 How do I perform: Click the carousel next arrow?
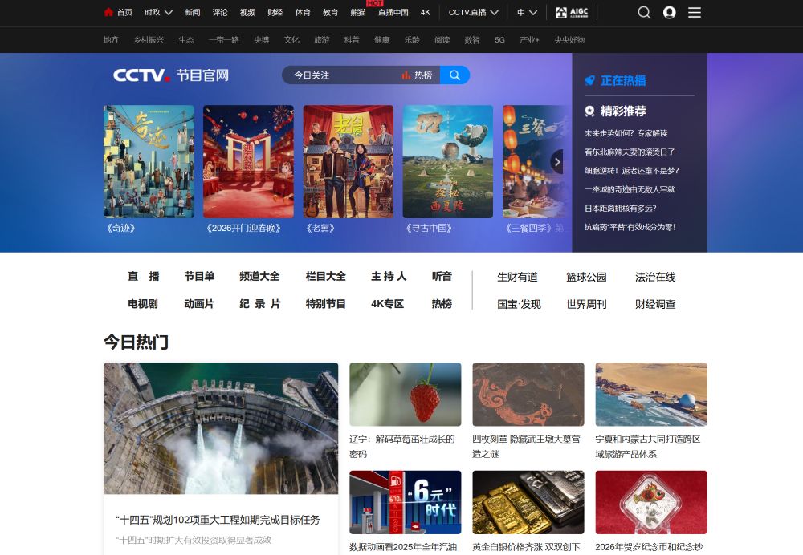click(556, 161)
